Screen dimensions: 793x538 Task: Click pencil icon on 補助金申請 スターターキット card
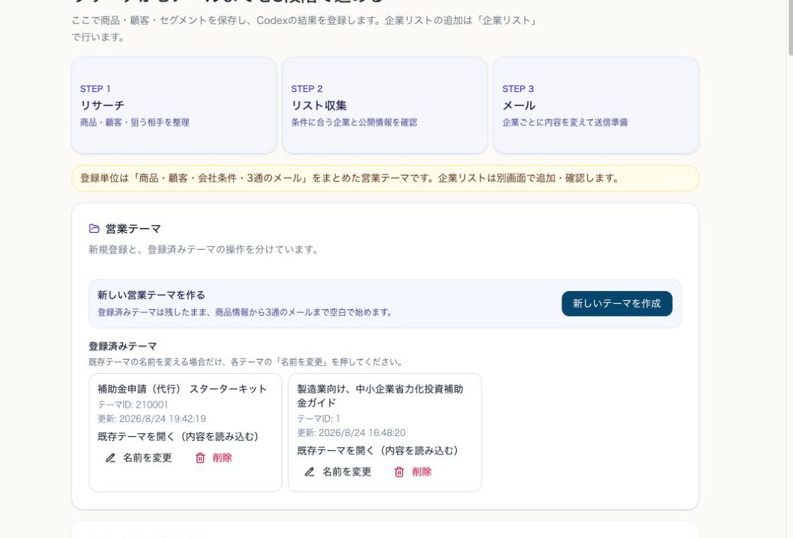click(x=110, y=458)
